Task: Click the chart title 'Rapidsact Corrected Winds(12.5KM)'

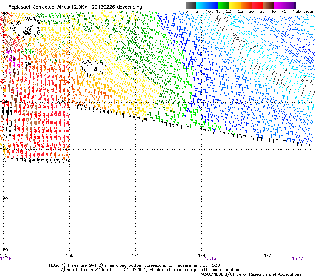Action: (x=49, y=7)
